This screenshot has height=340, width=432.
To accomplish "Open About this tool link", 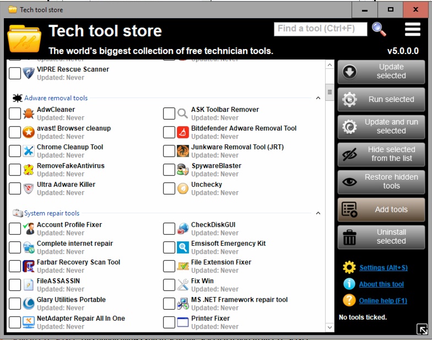I will (381, 284).
